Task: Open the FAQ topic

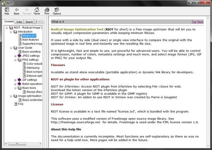Action: point(20,104)
